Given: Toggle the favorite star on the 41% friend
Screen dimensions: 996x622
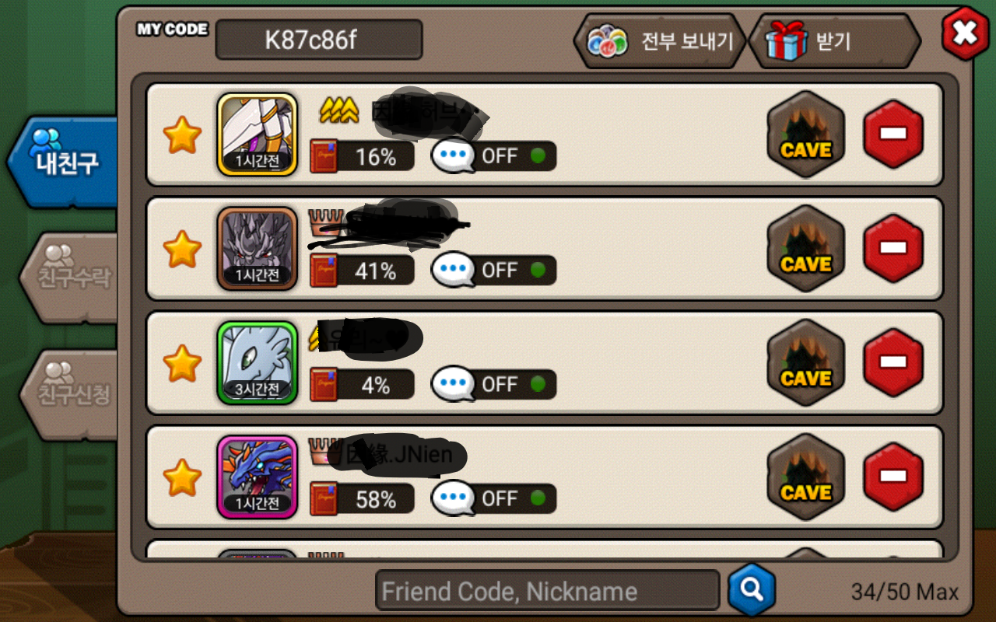Looking at the screenshot, I should [182, 249].
